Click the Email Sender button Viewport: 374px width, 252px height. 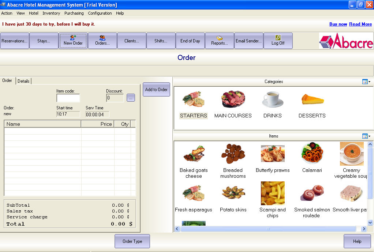tap(248, 41)
